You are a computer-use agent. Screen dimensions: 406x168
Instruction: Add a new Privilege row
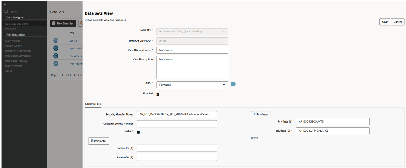tap(261, 114)
